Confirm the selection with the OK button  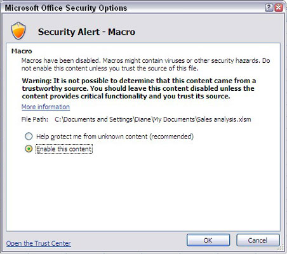click(208, 240)
